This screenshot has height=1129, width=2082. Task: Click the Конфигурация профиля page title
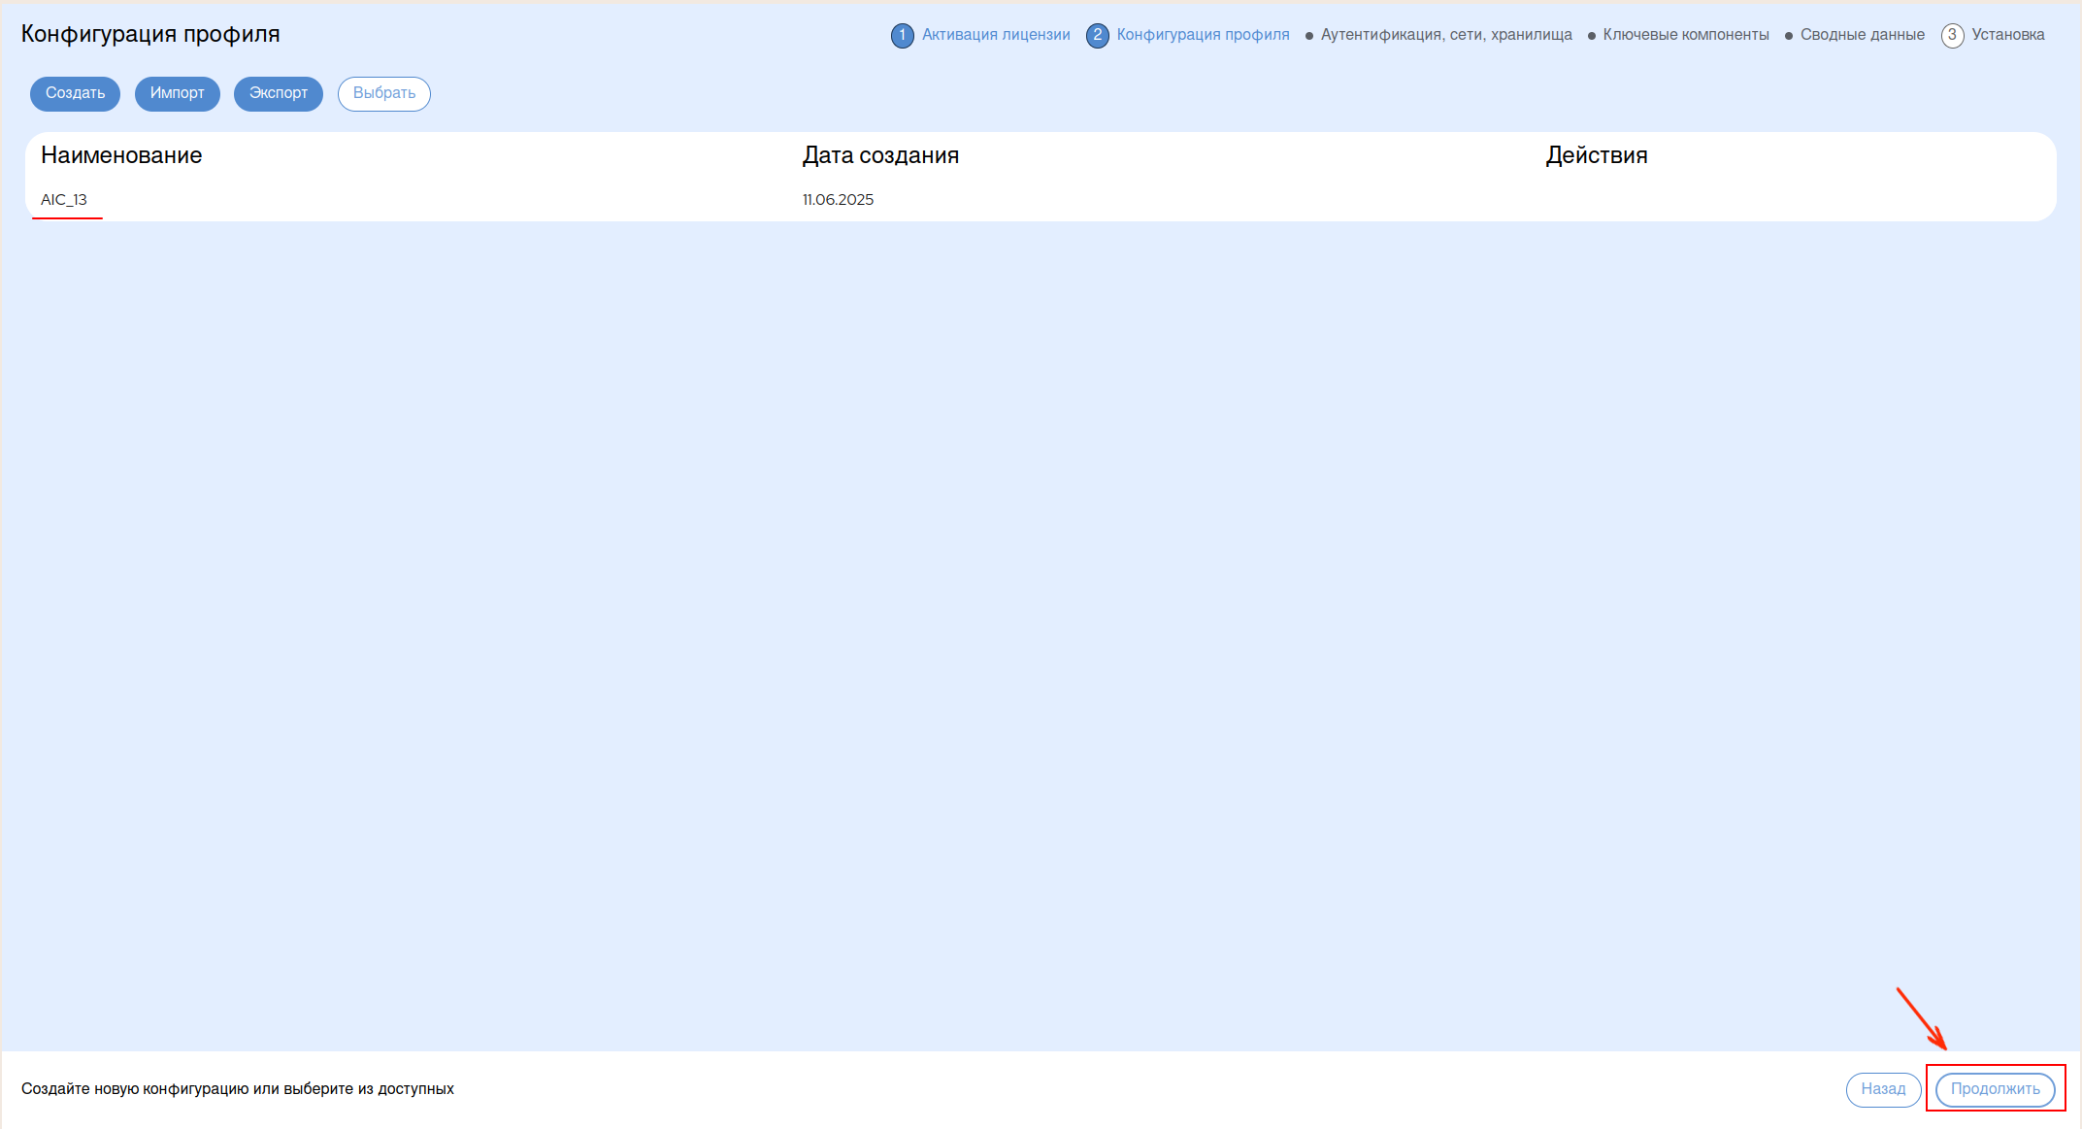point(150,34)
